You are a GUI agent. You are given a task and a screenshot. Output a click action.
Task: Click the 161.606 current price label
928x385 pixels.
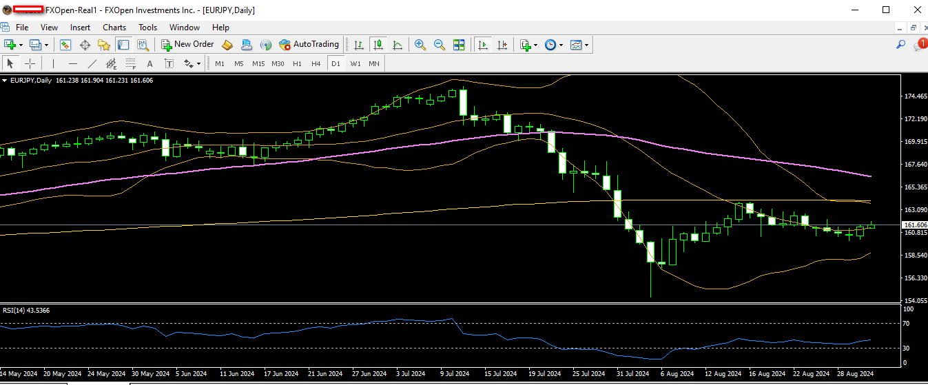pos(914,225)
